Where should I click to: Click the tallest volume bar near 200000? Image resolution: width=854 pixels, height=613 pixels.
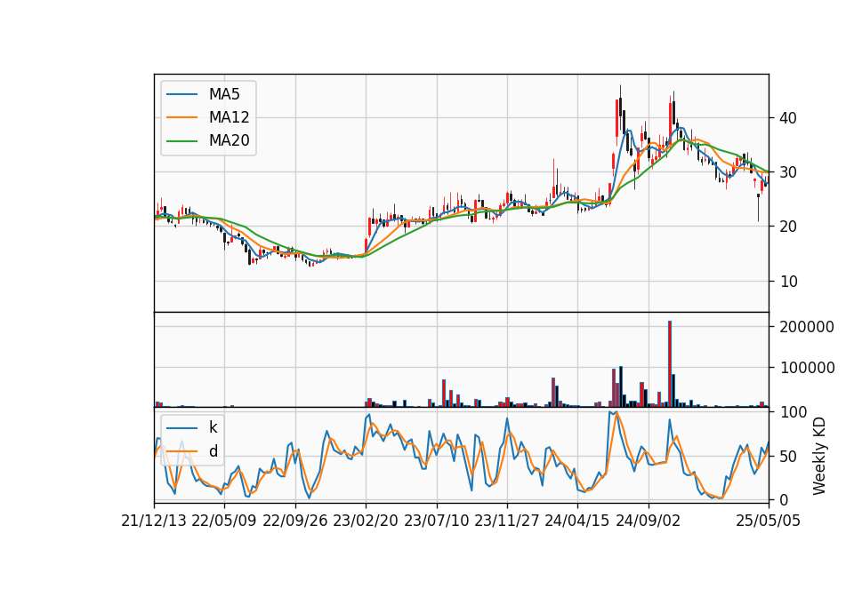pyautogui.click(x=670, y=364)
